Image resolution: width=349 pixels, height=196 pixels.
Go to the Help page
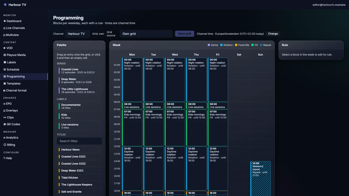[24, 158]
